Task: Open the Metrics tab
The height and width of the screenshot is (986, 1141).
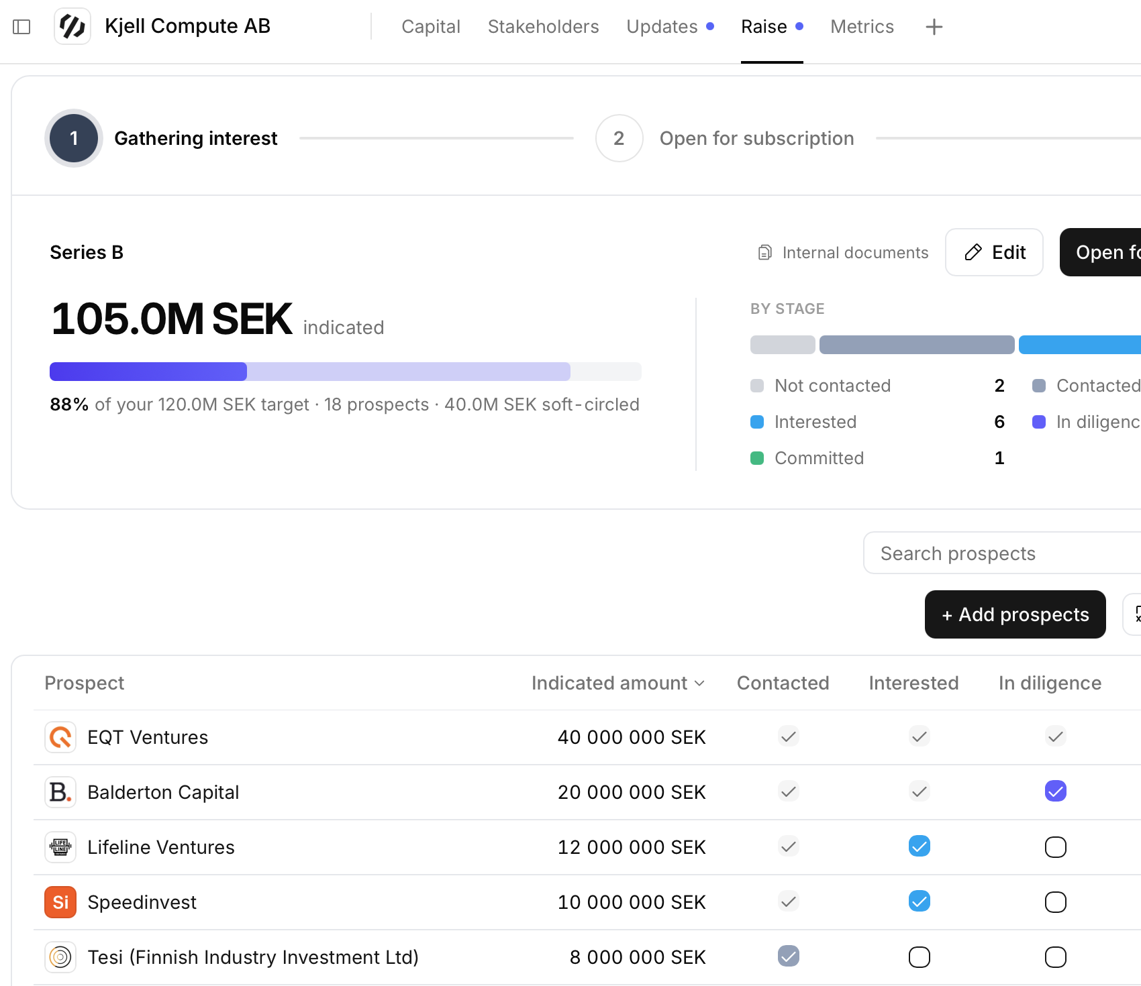Action: pos(862,27)
